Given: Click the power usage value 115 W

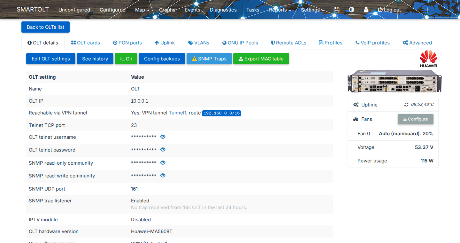Looking at the screenshot, I should coord(427,161).
